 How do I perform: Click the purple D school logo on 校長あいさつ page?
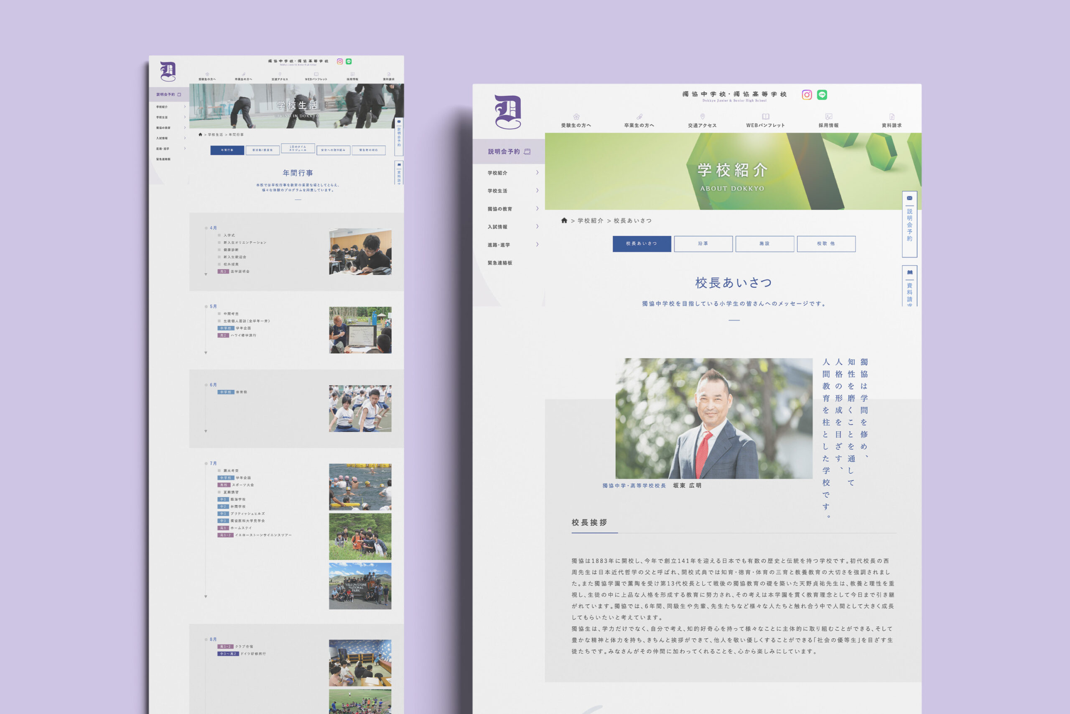click(x=508, y=112)
